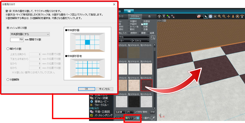
Task: Click the zoom in magnifier icon
Action: click(220, 16)
